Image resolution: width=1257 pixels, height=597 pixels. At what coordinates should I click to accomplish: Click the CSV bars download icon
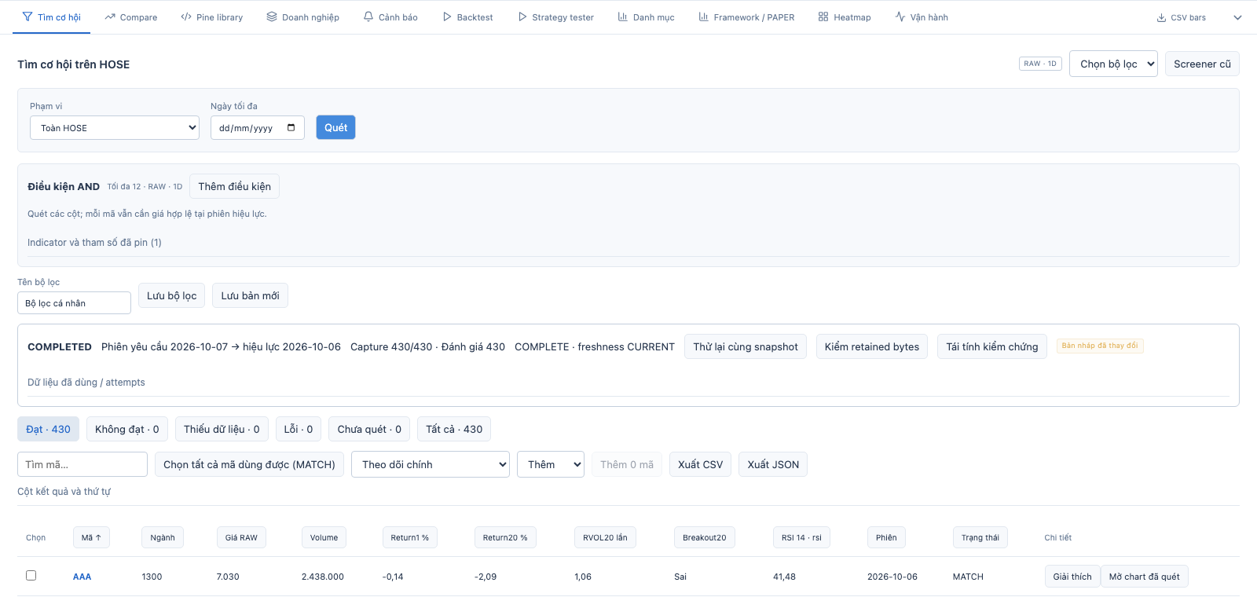coord(1161,17)
